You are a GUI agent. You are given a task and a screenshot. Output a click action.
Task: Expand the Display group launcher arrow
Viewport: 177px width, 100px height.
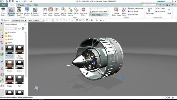(x=40, y=17)
